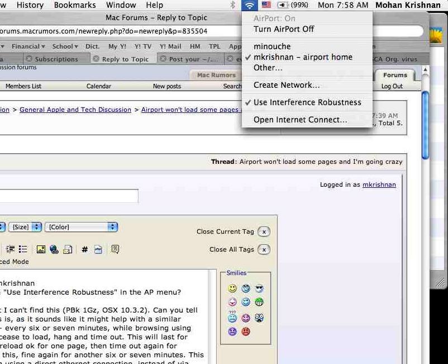Select the Mac Rumors page tab
This screenshot has height=364, width=448.
[216, 75]
